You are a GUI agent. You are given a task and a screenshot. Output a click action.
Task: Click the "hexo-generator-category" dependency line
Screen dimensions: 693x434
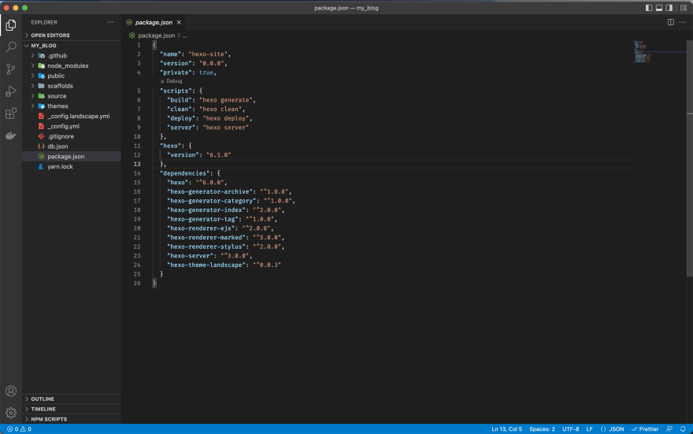click(x=232, y=201)
